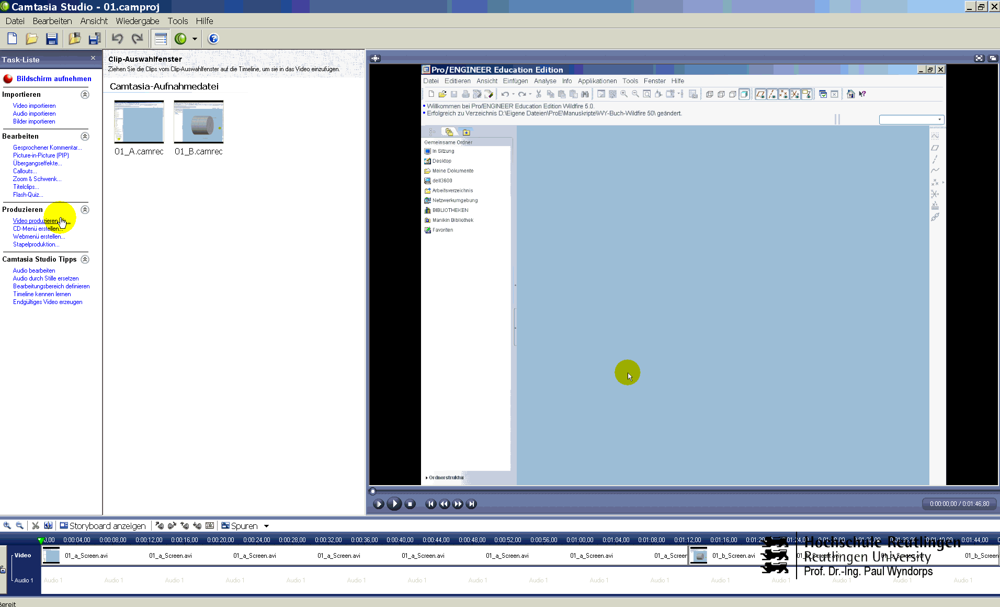
Task: Select the 01_B.camrec clip thumbnail
Action: (199, 121)
